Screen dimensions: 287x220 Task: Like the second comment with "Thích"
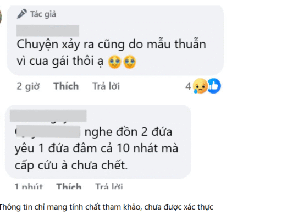pos(69,186)
